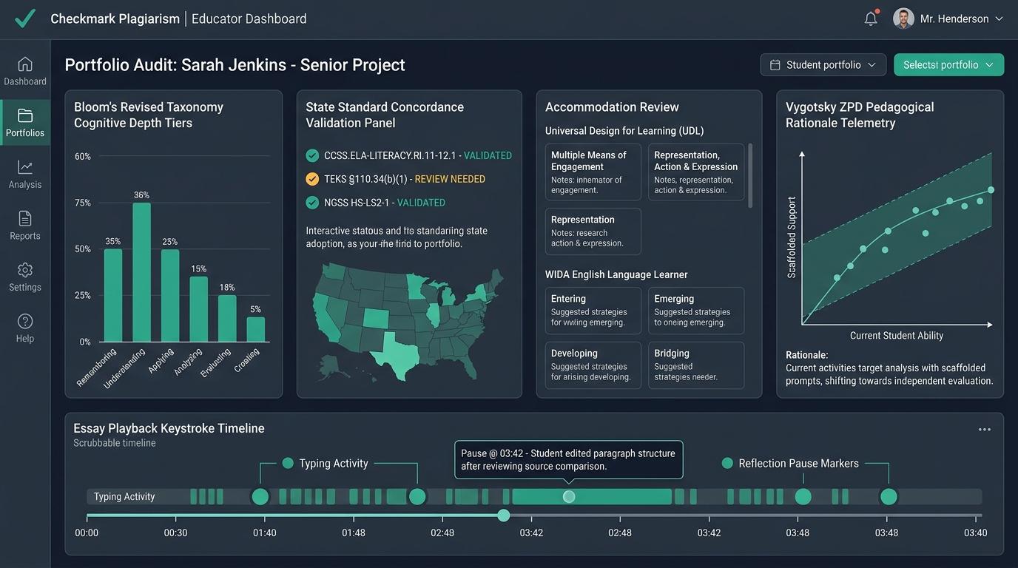Click the 'WIDA English Language Learner' heading
Screen dimensions: 1018x568
[x=616, y=274]
